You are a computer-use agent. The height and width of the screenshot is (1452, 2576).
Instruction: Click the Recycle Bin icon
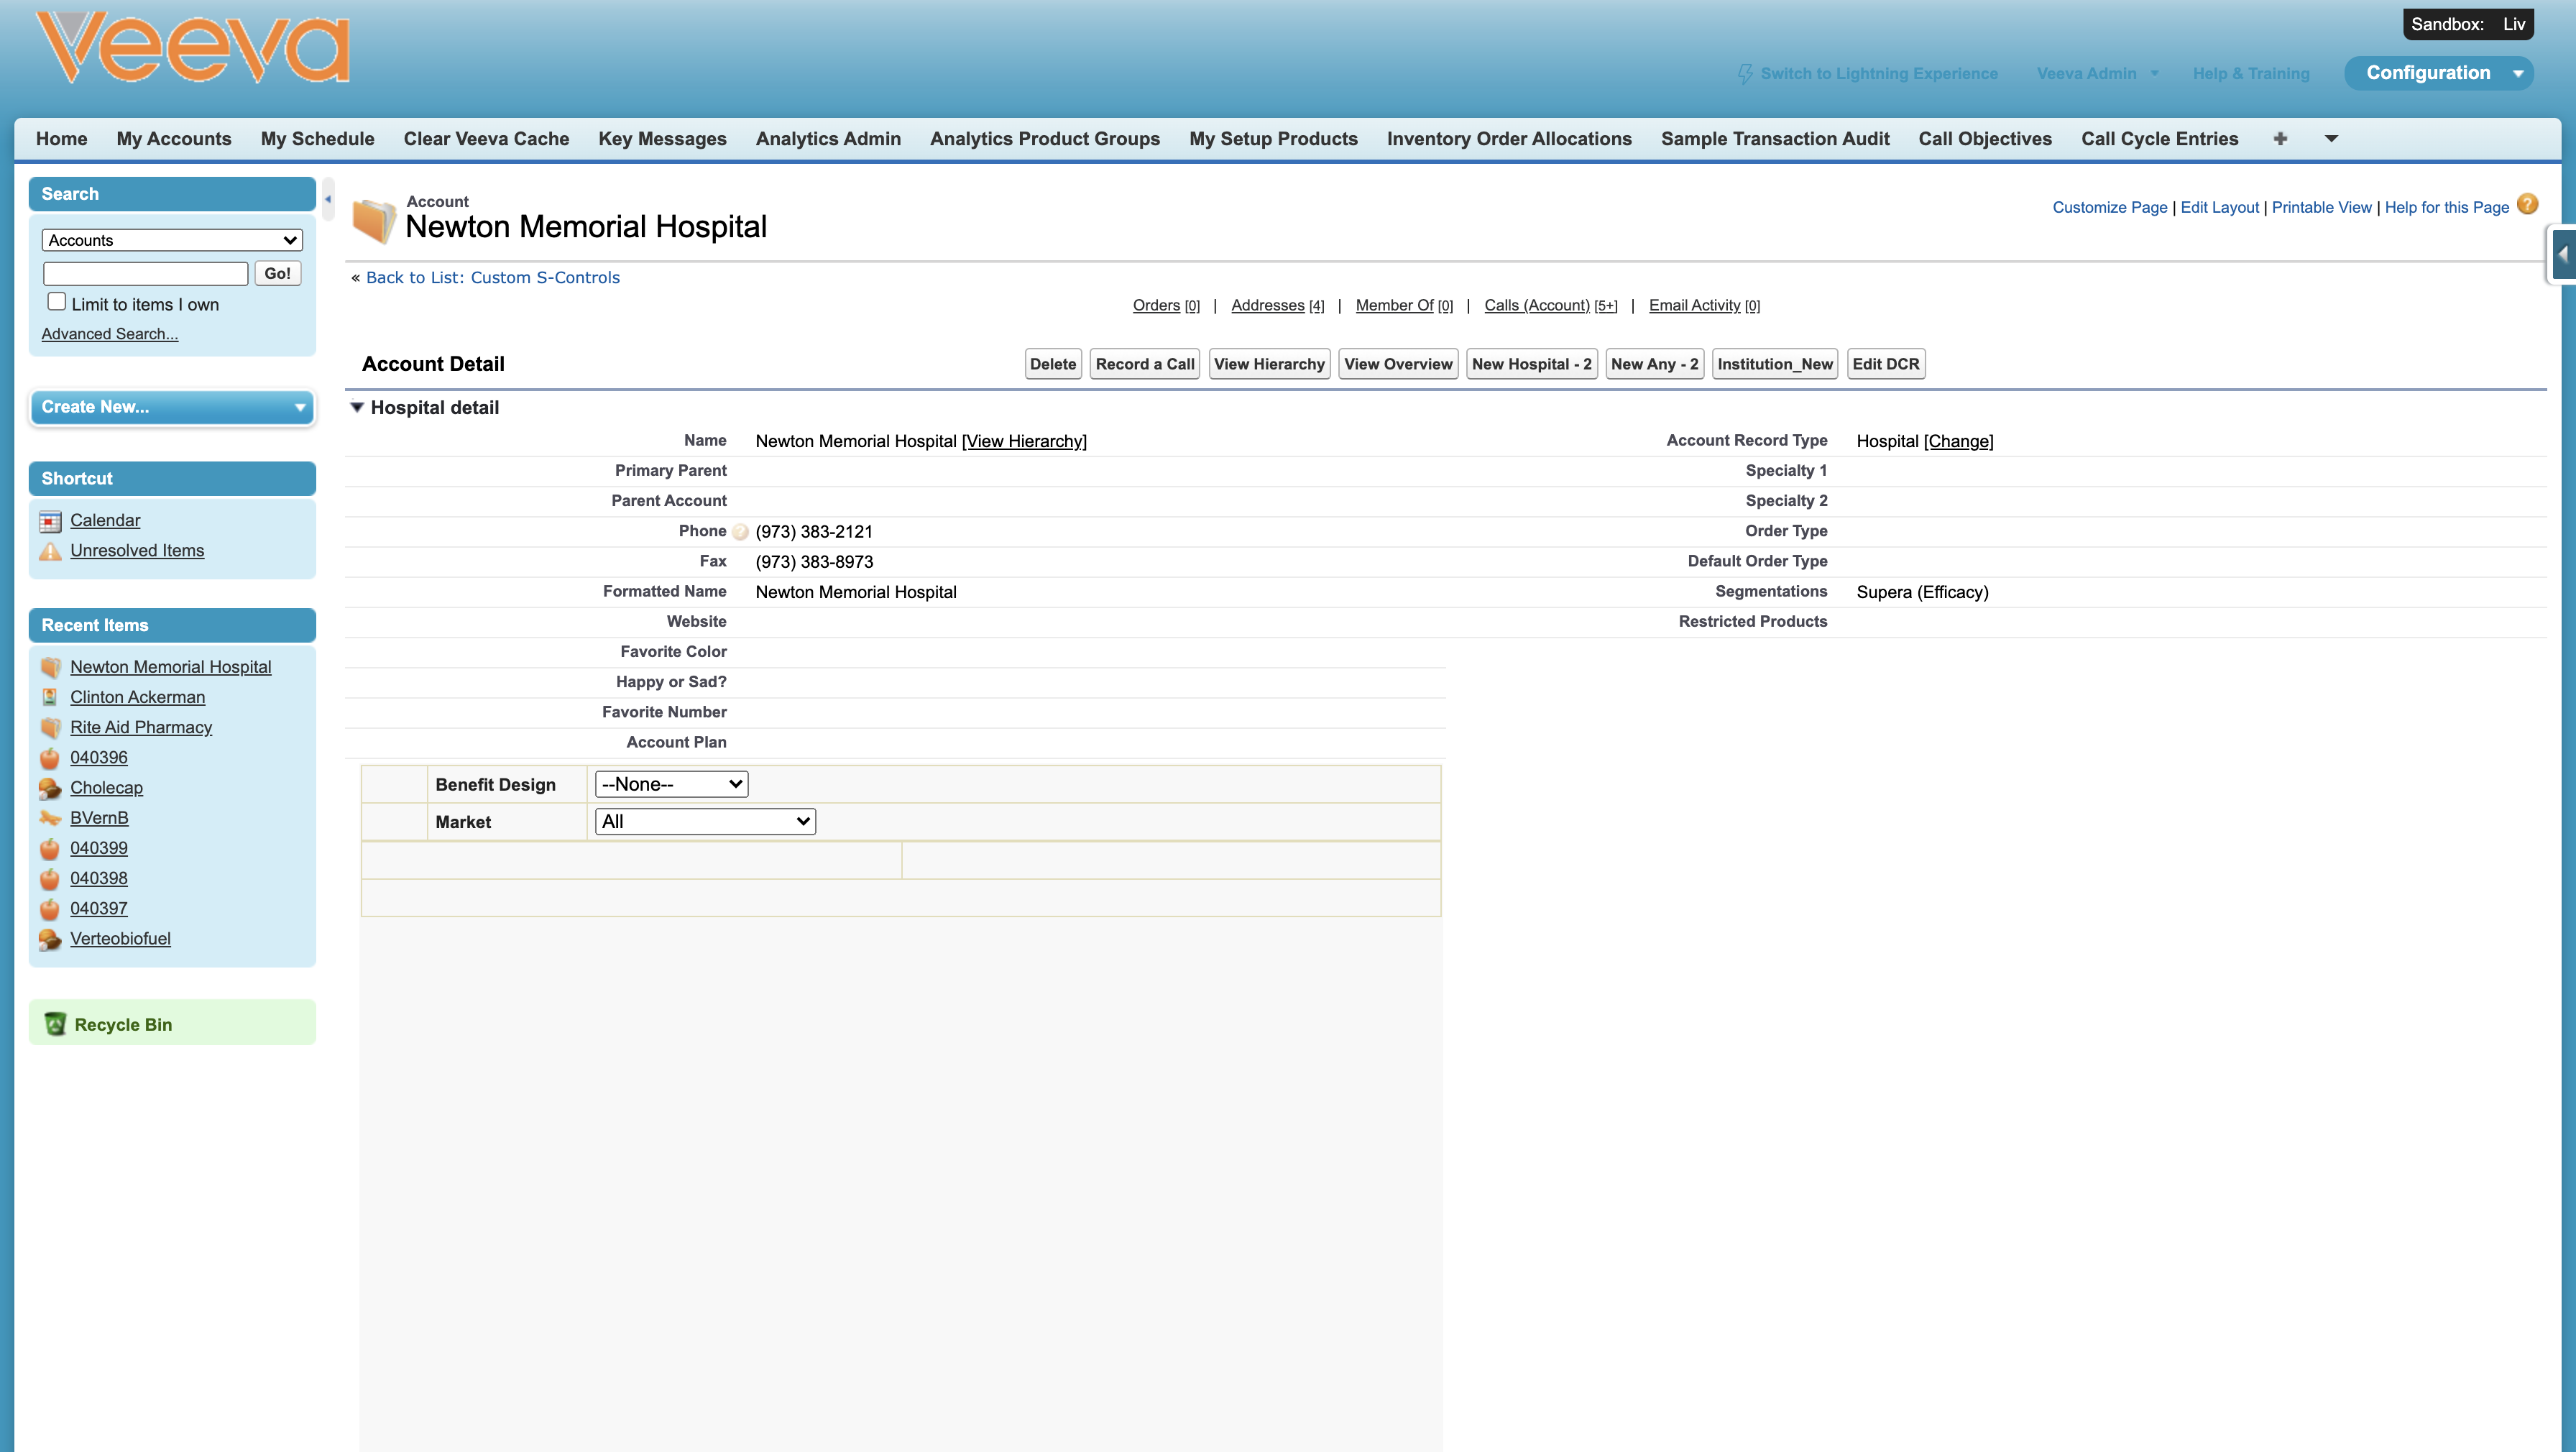(x=55, y=1024)
